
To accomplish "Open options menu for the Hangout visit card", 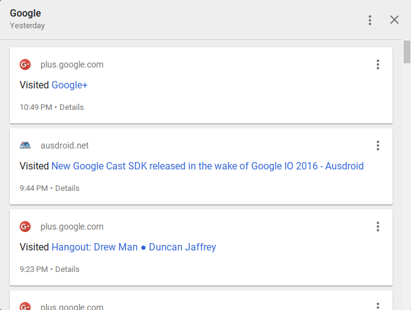I will [378, 227].
